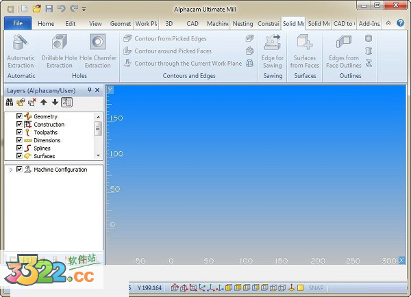Choose Contour from Picked Edges

tap(165, 38)
